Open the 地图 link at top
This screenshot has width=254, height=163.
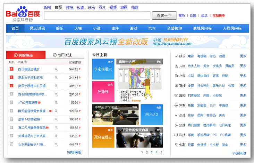124,7
